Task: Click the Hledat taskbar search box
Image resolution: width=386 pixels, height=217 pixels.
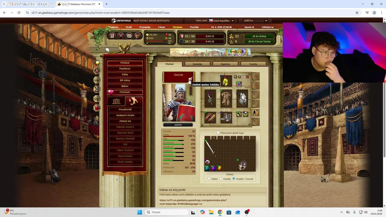Action: point(166,212)
